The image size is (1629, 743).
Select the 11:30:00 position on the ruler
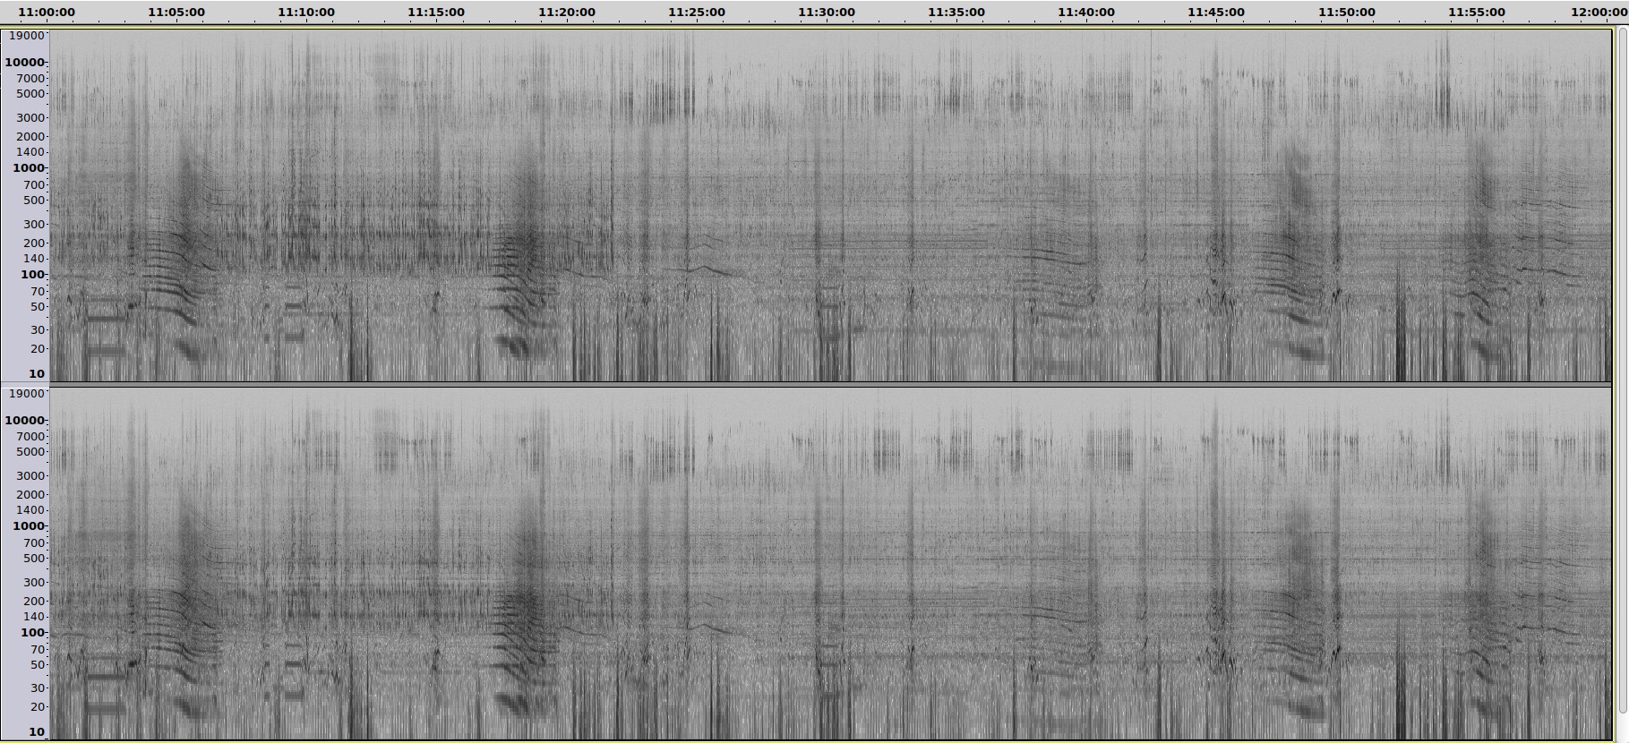point(827,13)
